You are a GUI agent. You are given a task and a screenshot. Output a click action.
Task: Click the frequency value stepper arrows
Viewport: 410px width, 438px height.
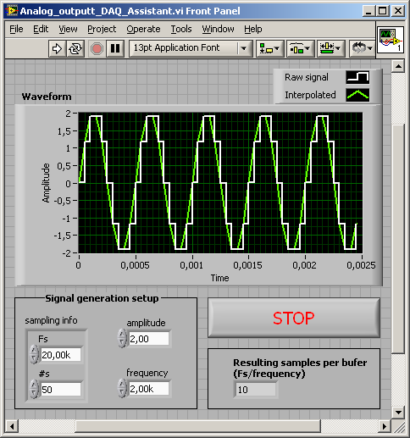coord(122,388)
